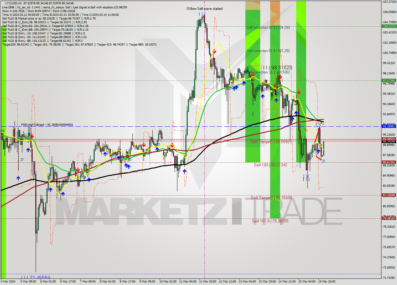This screenshot has height=285, width=397.
Task: Click the '9 Mar 09:00' time axis label
Action: click(147, 282)
